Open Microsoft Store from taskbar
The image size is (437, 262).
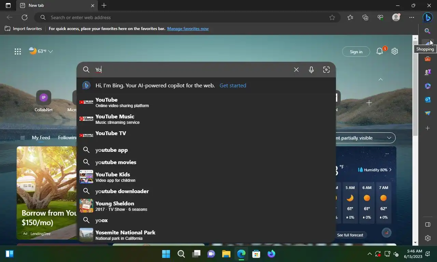click(x=256, y=254)
